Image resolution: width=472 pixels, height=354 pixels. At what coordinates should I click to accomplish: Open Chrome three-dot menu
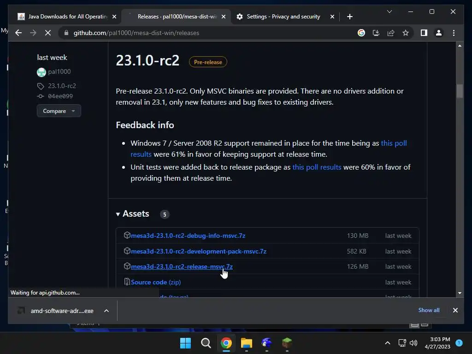(454, 33)
